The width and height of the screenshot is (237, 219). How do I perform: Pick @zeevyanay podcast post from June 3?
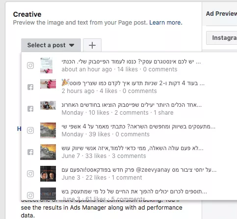pyautogui.click(x=129, y=174)
